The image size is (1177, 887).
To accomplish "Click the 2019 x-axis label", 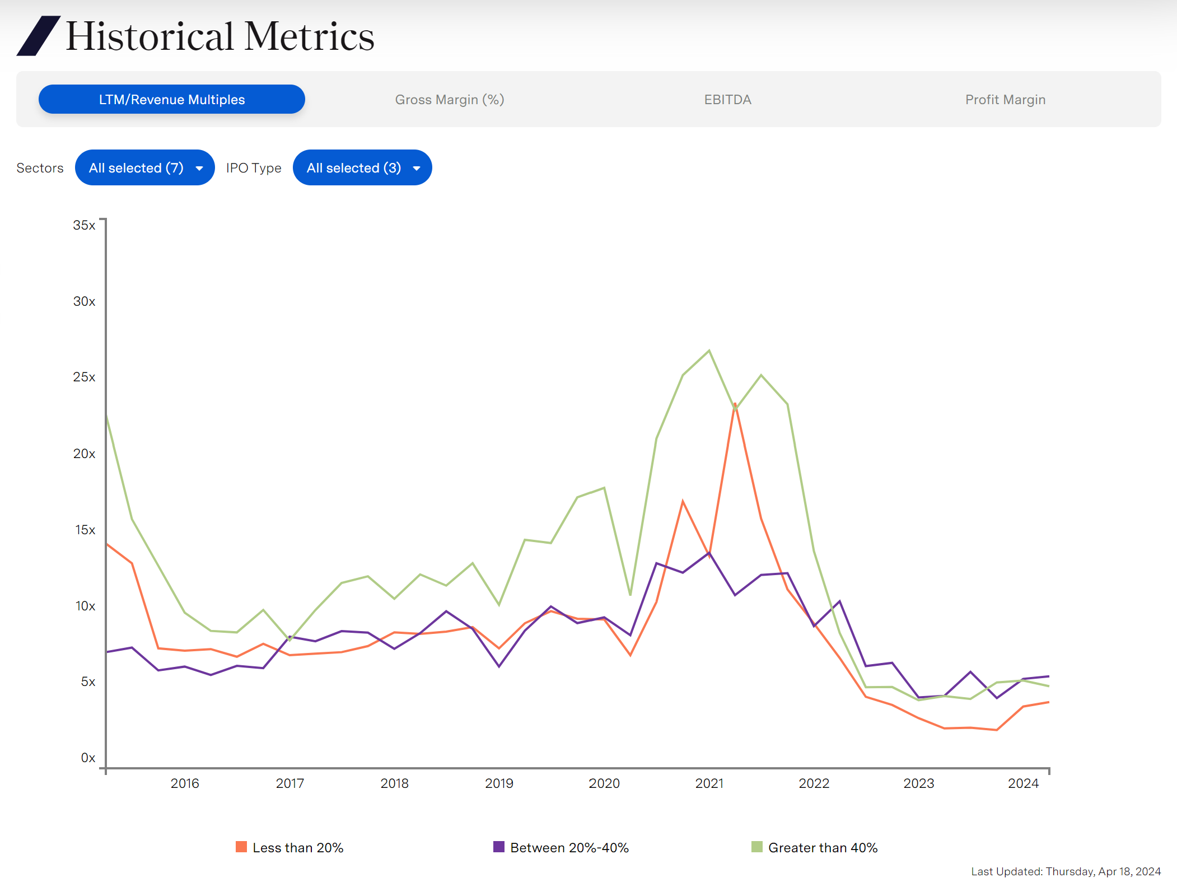I will (x=499, y=783).
